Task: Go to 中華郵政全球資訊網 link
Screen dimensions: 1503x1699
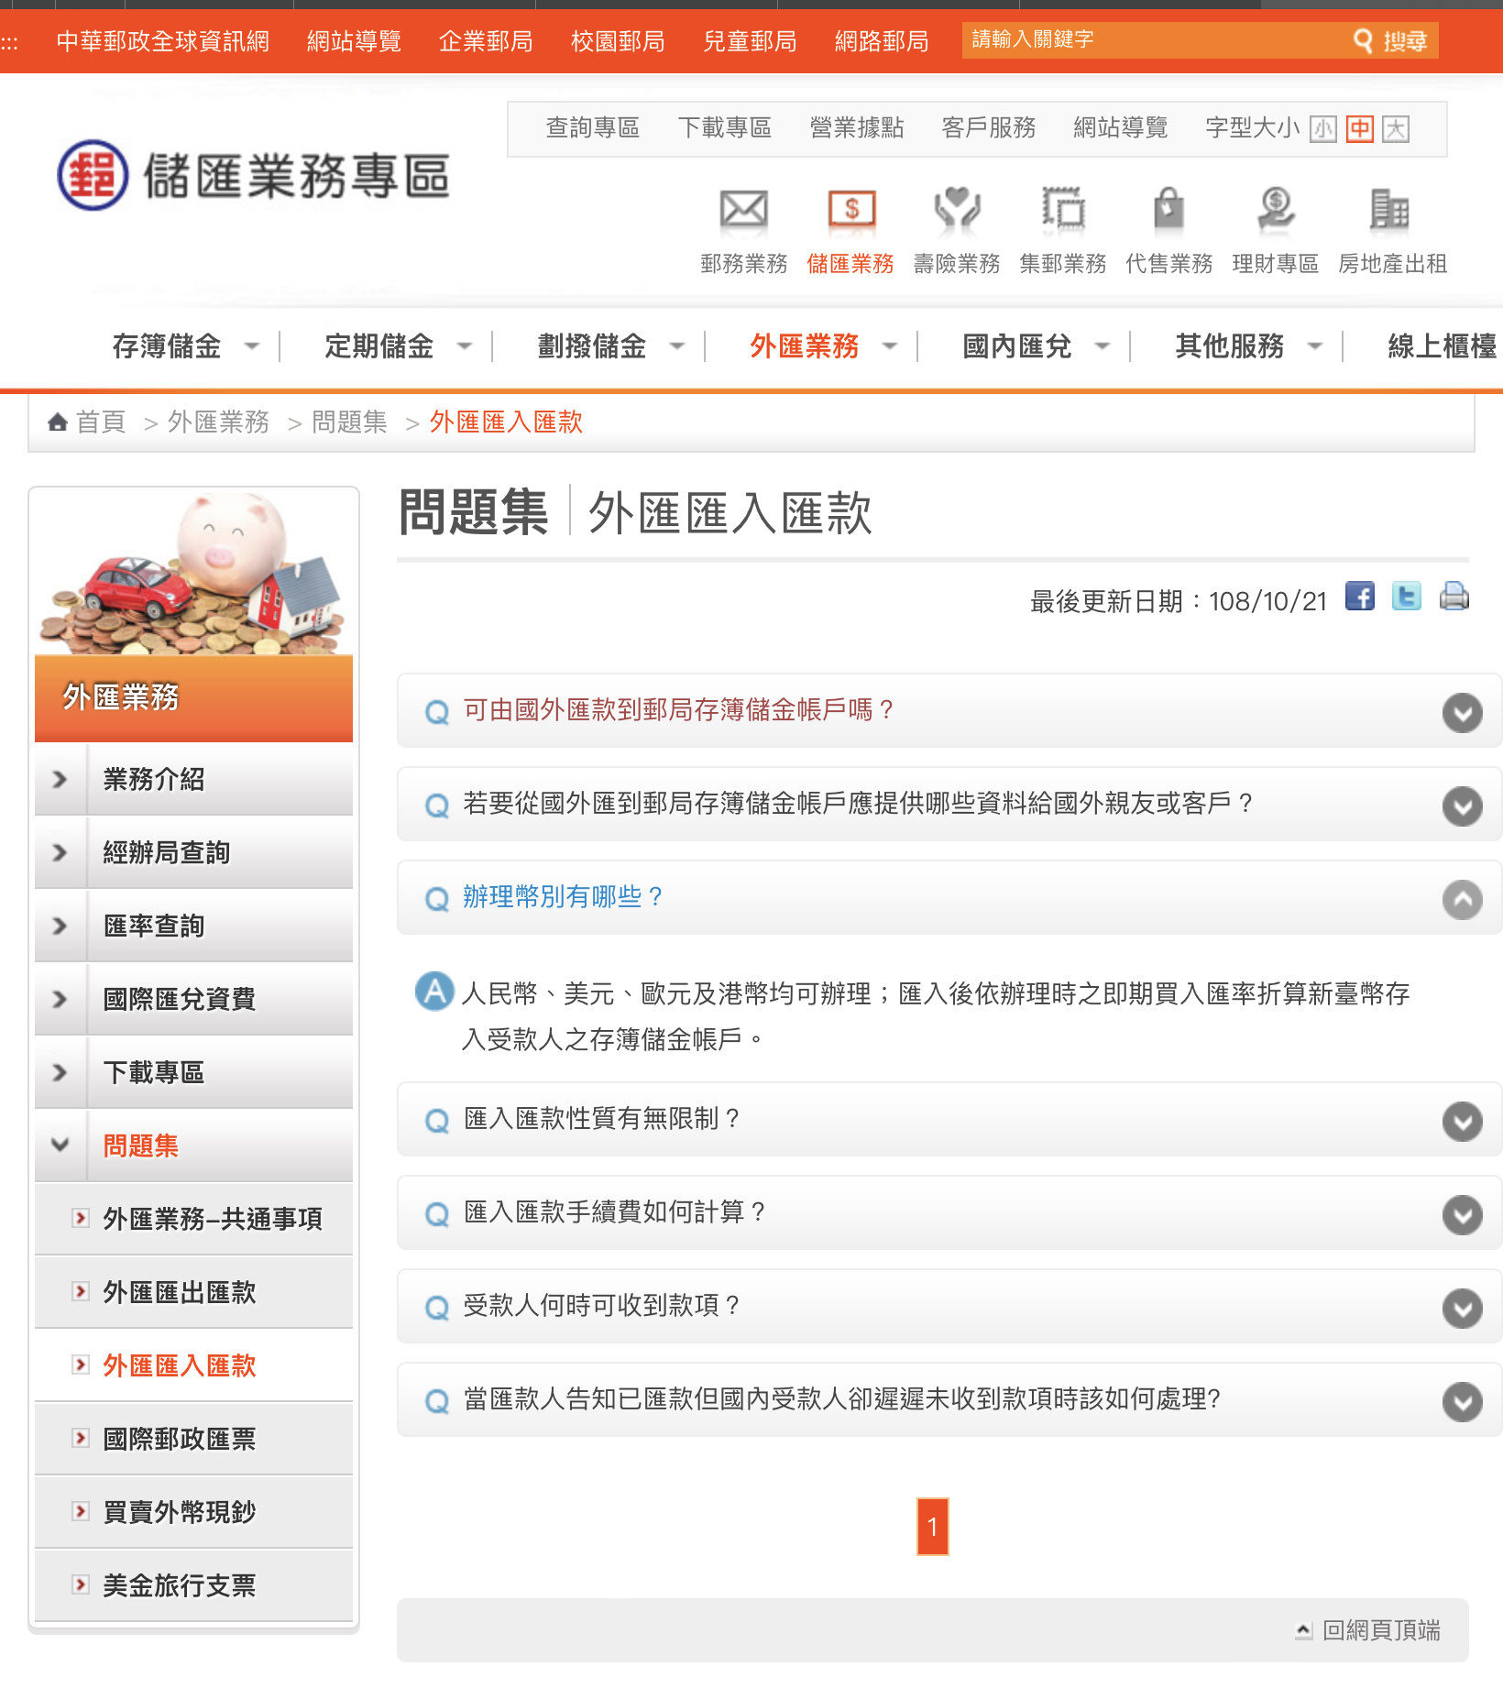Action: point(163,42)
